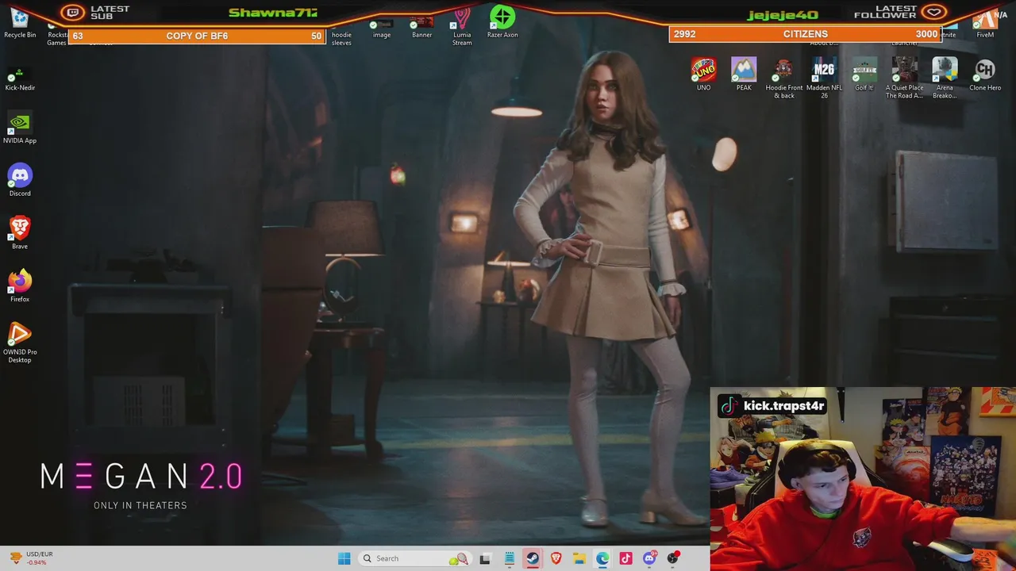The height and width of the screenshot is (571, 1016).
Task: Click the Latest Sub name Shawna71z
Action: click(273, 13)
